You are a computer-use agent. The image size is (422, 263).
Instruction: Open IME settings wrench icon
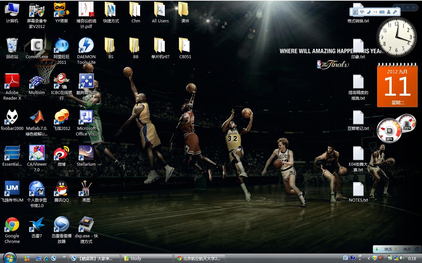point(395,12)
